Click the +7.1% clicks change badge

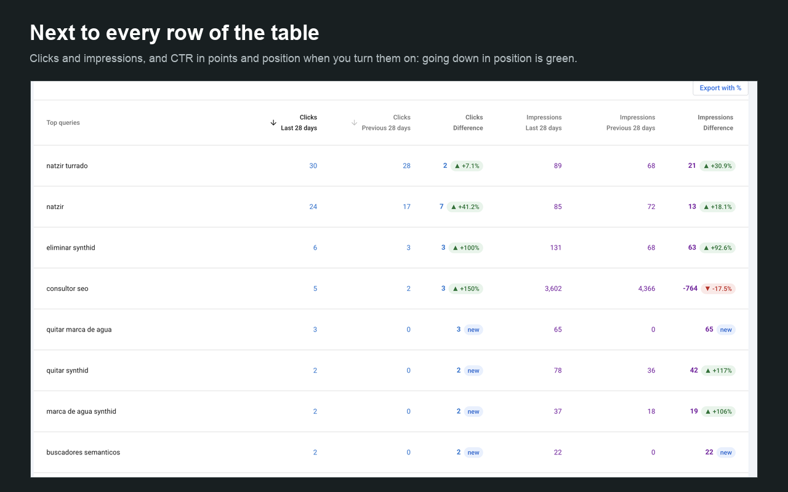467,166
